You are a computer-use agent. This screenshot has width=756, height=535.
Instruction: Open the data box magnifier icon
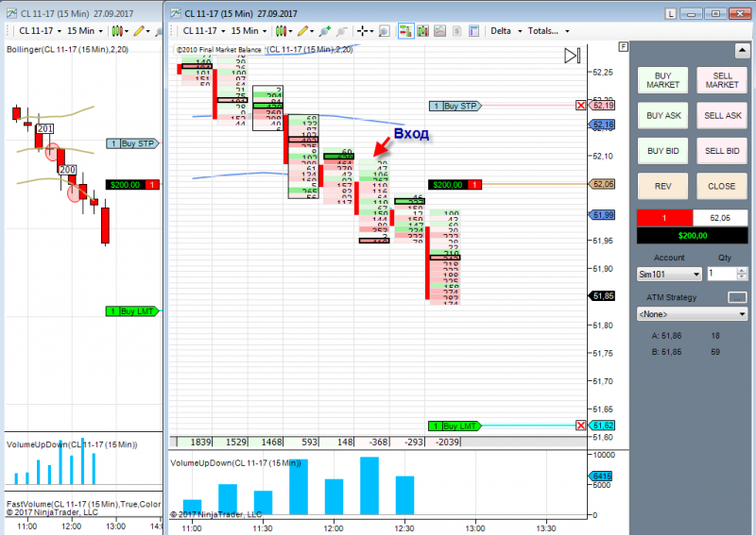click(x=384, y=31)
